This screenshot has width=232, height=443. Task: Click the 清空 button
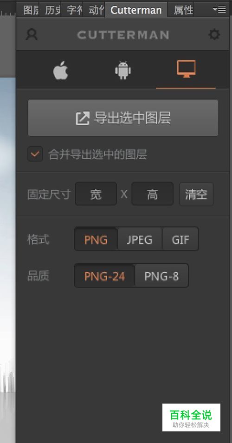point(196,194)
